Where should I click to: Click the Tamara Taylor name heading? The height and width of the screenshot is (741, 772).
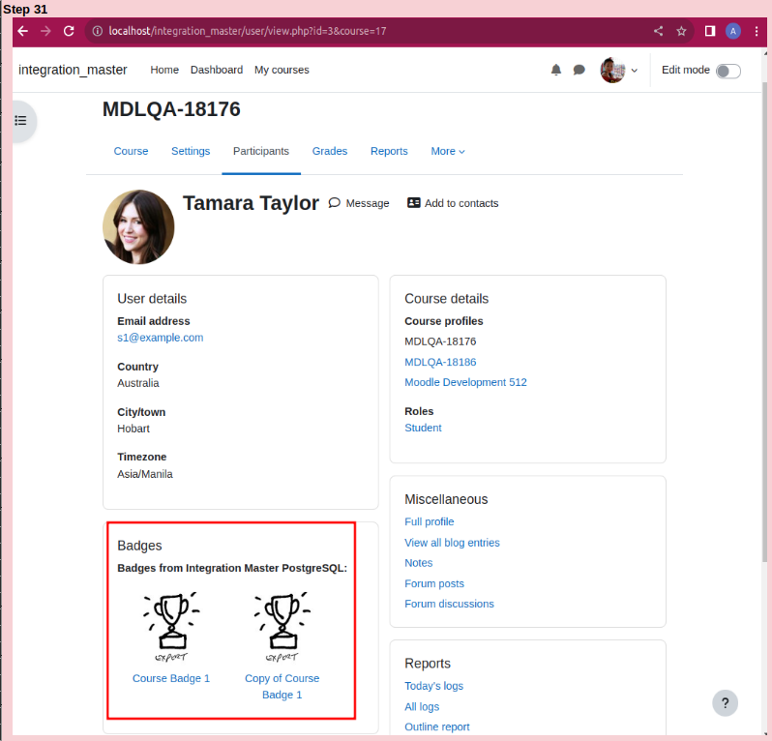click(252, 203)
